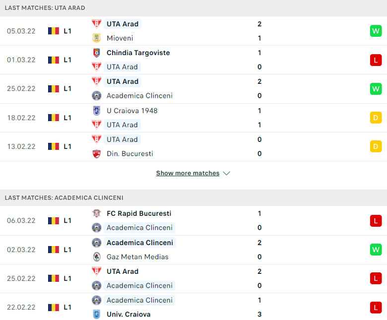The height and width of the screenshot is (320, 387).
Task: Open the Academica Clinceni team in the 25.02.22 UTA match
Action: pos(139,96)
